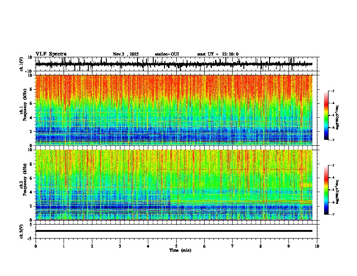Click the "-3" tick on ch.1 colorbar
This screenshot has width=357, height=276.
tap(333, 91)
